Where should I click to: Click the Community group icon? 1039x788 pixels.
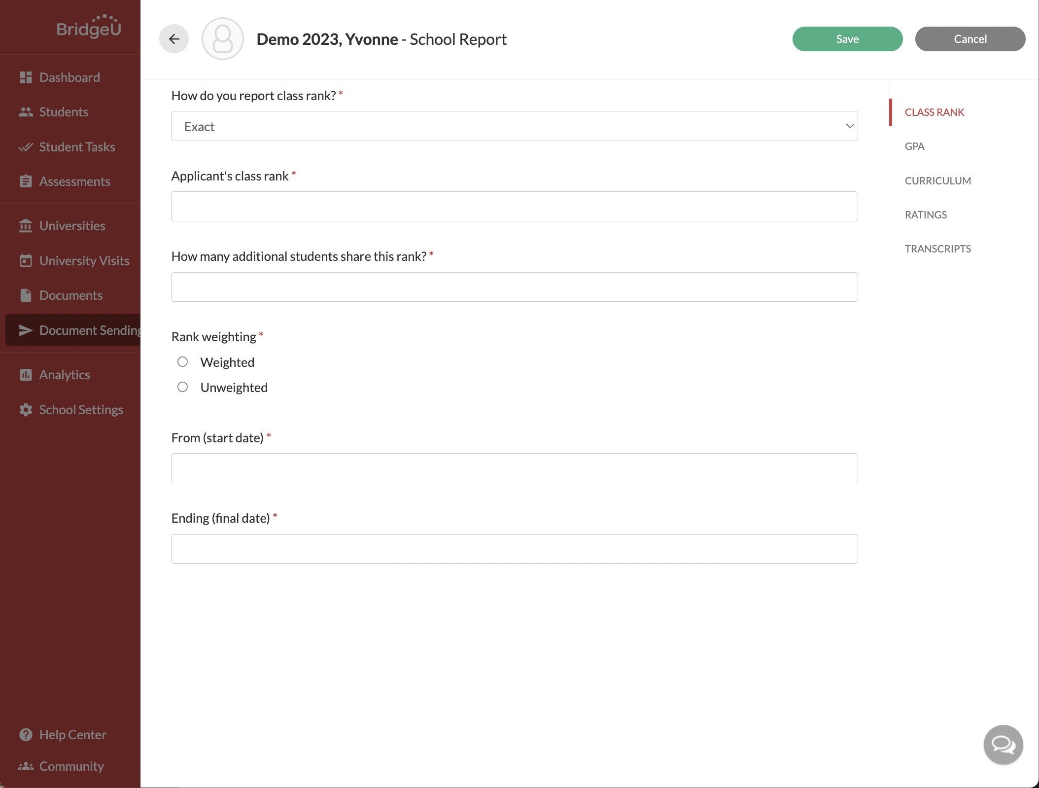point(26,766)
